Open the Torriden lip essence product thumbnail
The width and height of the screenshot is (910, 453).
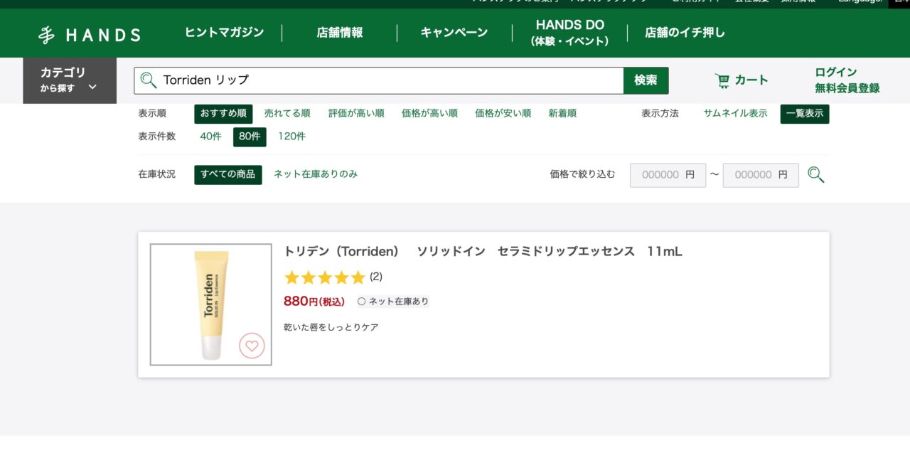[211, 304]
